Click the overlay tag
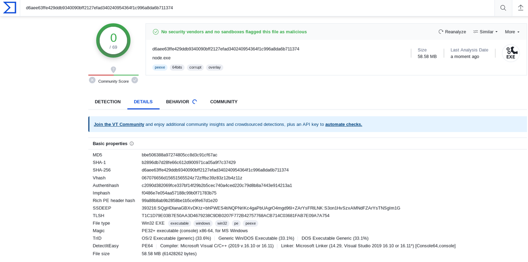528x262 pixels. pyautogui.click(x=215, y=67)
